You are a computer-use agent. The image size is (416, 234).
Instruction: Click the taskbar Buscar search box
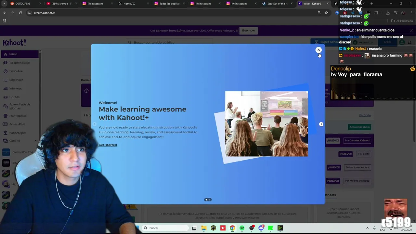coord(166,228)
